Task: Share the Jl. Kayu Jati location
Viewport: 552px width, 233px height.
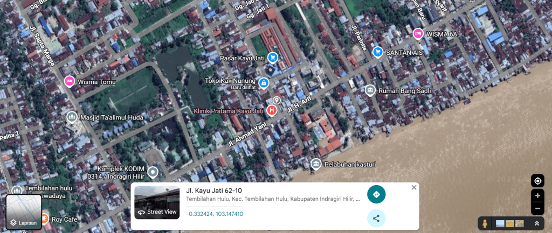Action: click(376, 218)
